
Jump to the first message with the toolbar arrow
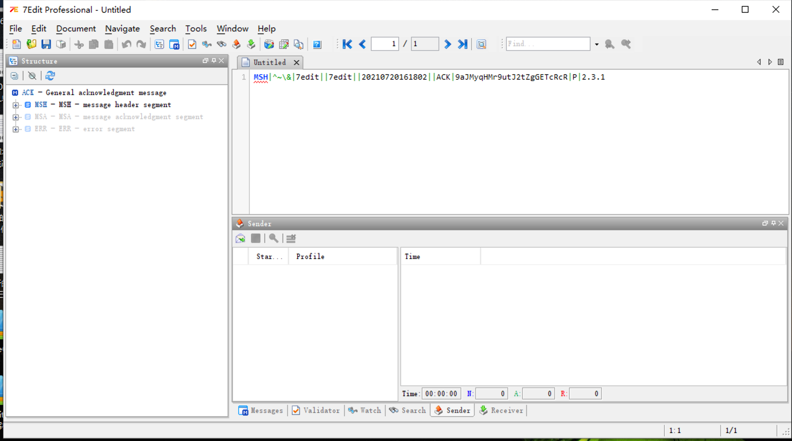coord(347,44)
